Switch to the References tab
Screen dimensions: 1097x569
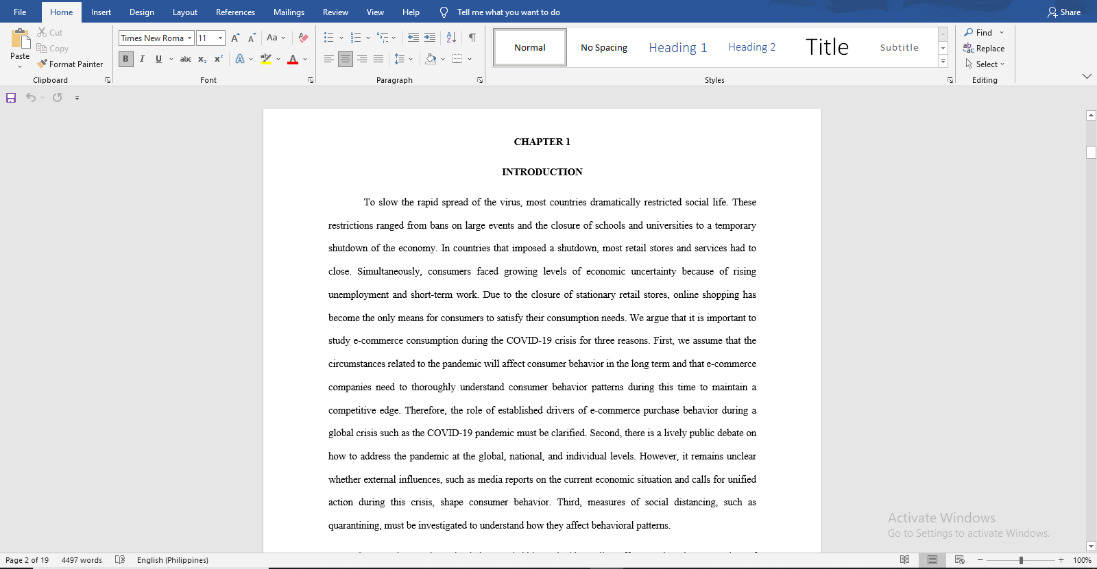(235, 12)
